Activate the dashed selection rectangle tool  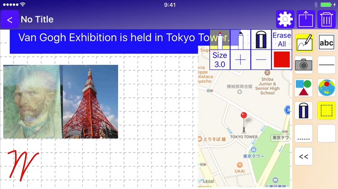(x=326, y=110)
